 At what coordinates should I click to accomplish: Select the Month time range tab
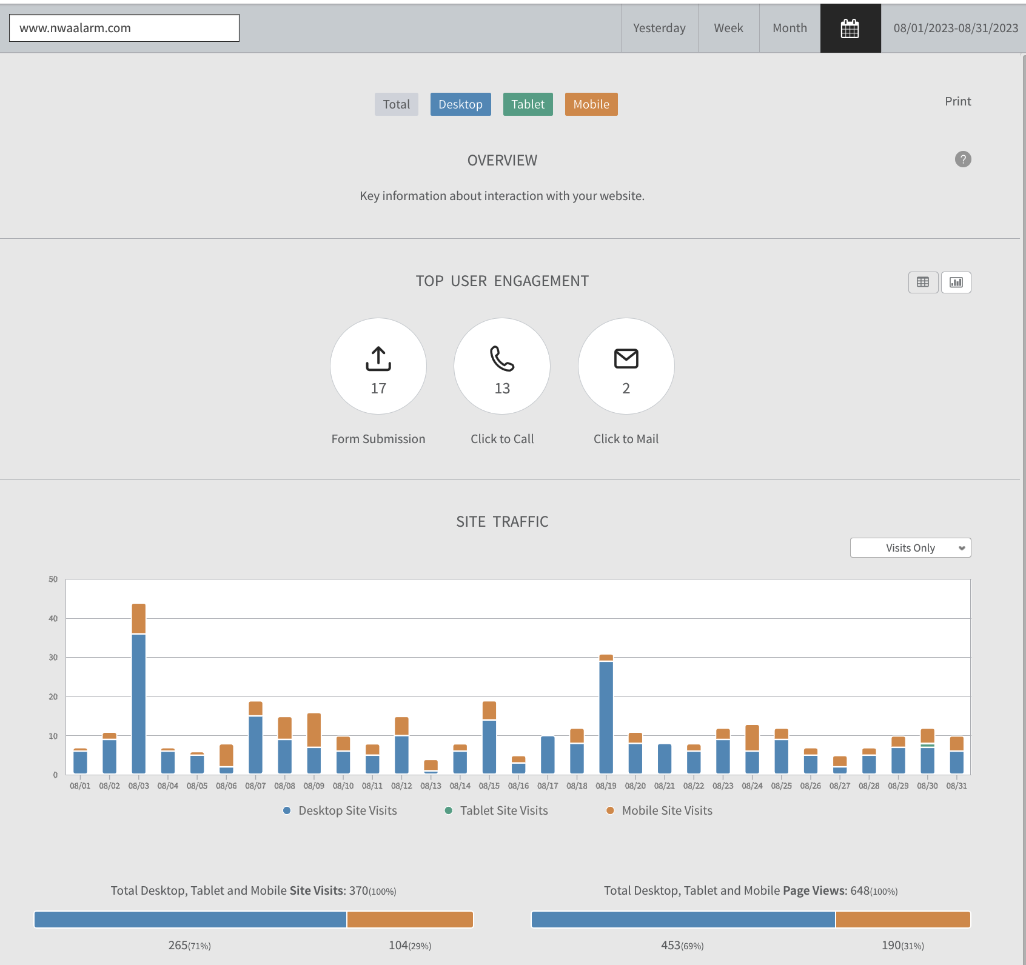pos(790,28)
